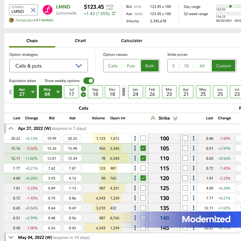Select the Both option class
The width and height of the screenshot is (241, 241).
(150, 66)
